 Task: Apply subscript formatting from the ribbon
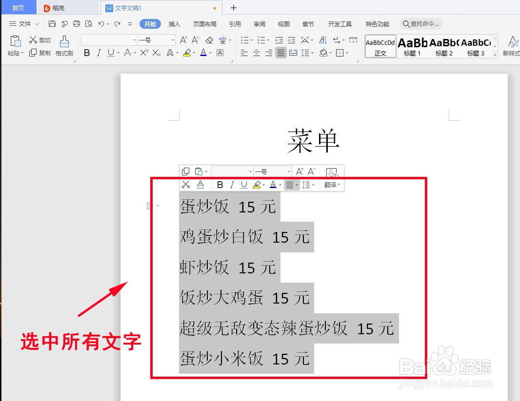pyautogui.click(x=157, y=53)
